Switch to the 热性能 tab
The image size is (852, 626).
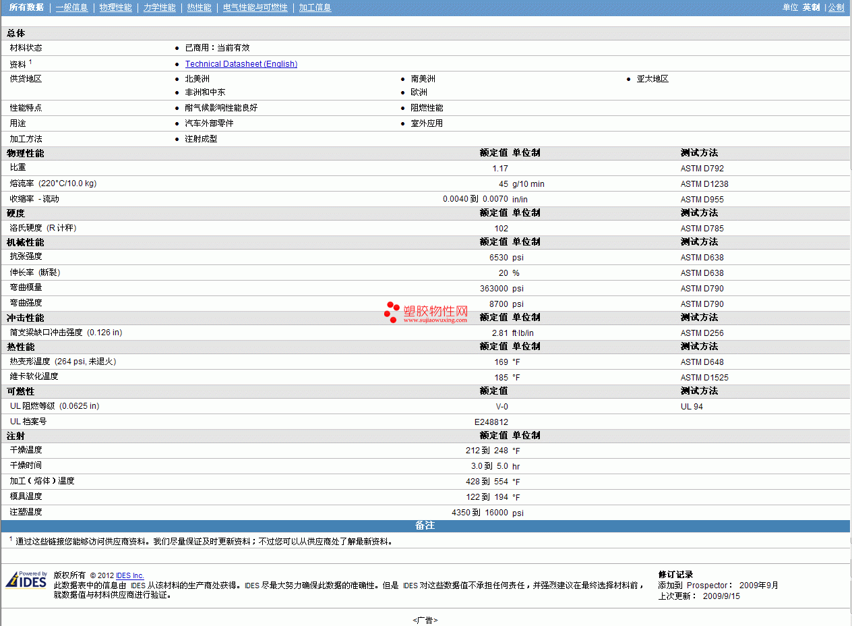click(x=199, y=7)
